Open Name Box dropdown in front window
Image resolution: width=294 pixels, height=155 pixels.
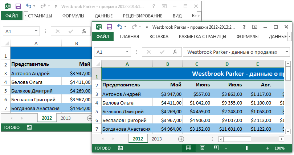click(x=127, y=52)
